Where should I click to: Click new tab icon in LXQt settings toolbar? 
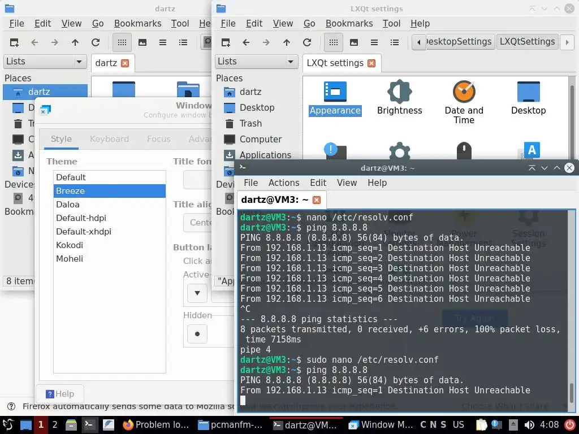point(226,42)
